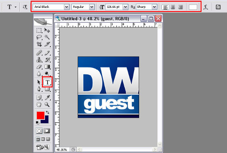Select the Crop tool
The image size is (227, 153).
point(39,44)
